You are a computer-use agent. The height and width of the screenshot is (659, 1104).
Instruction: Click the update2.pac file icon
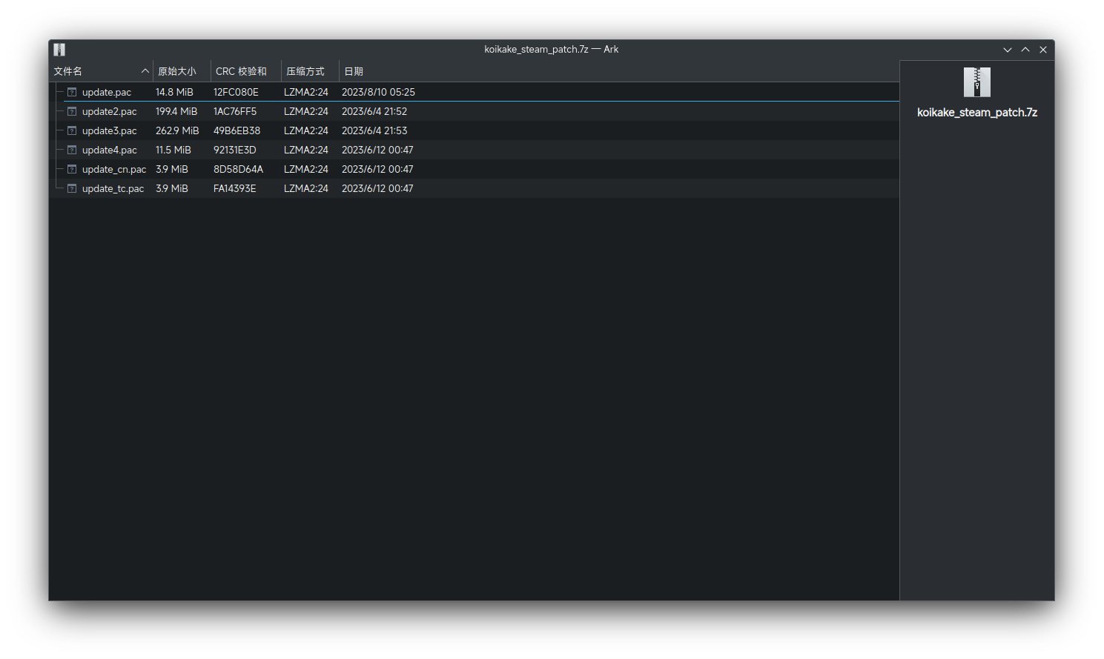click(72, 111)
